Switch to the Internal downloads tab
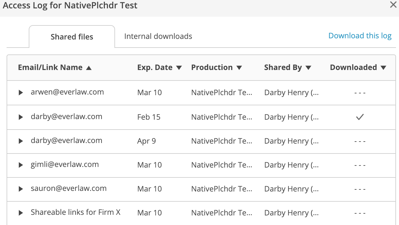Screen dimensions: 399x225 (x=158, y=36)
